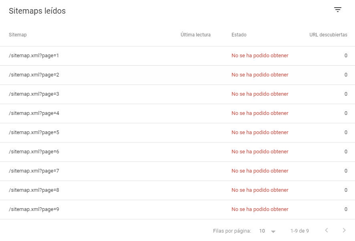Open the /sitemap.xml?page=9 row
This screenshot has width=355, height=241.
(x=177, y=210)
